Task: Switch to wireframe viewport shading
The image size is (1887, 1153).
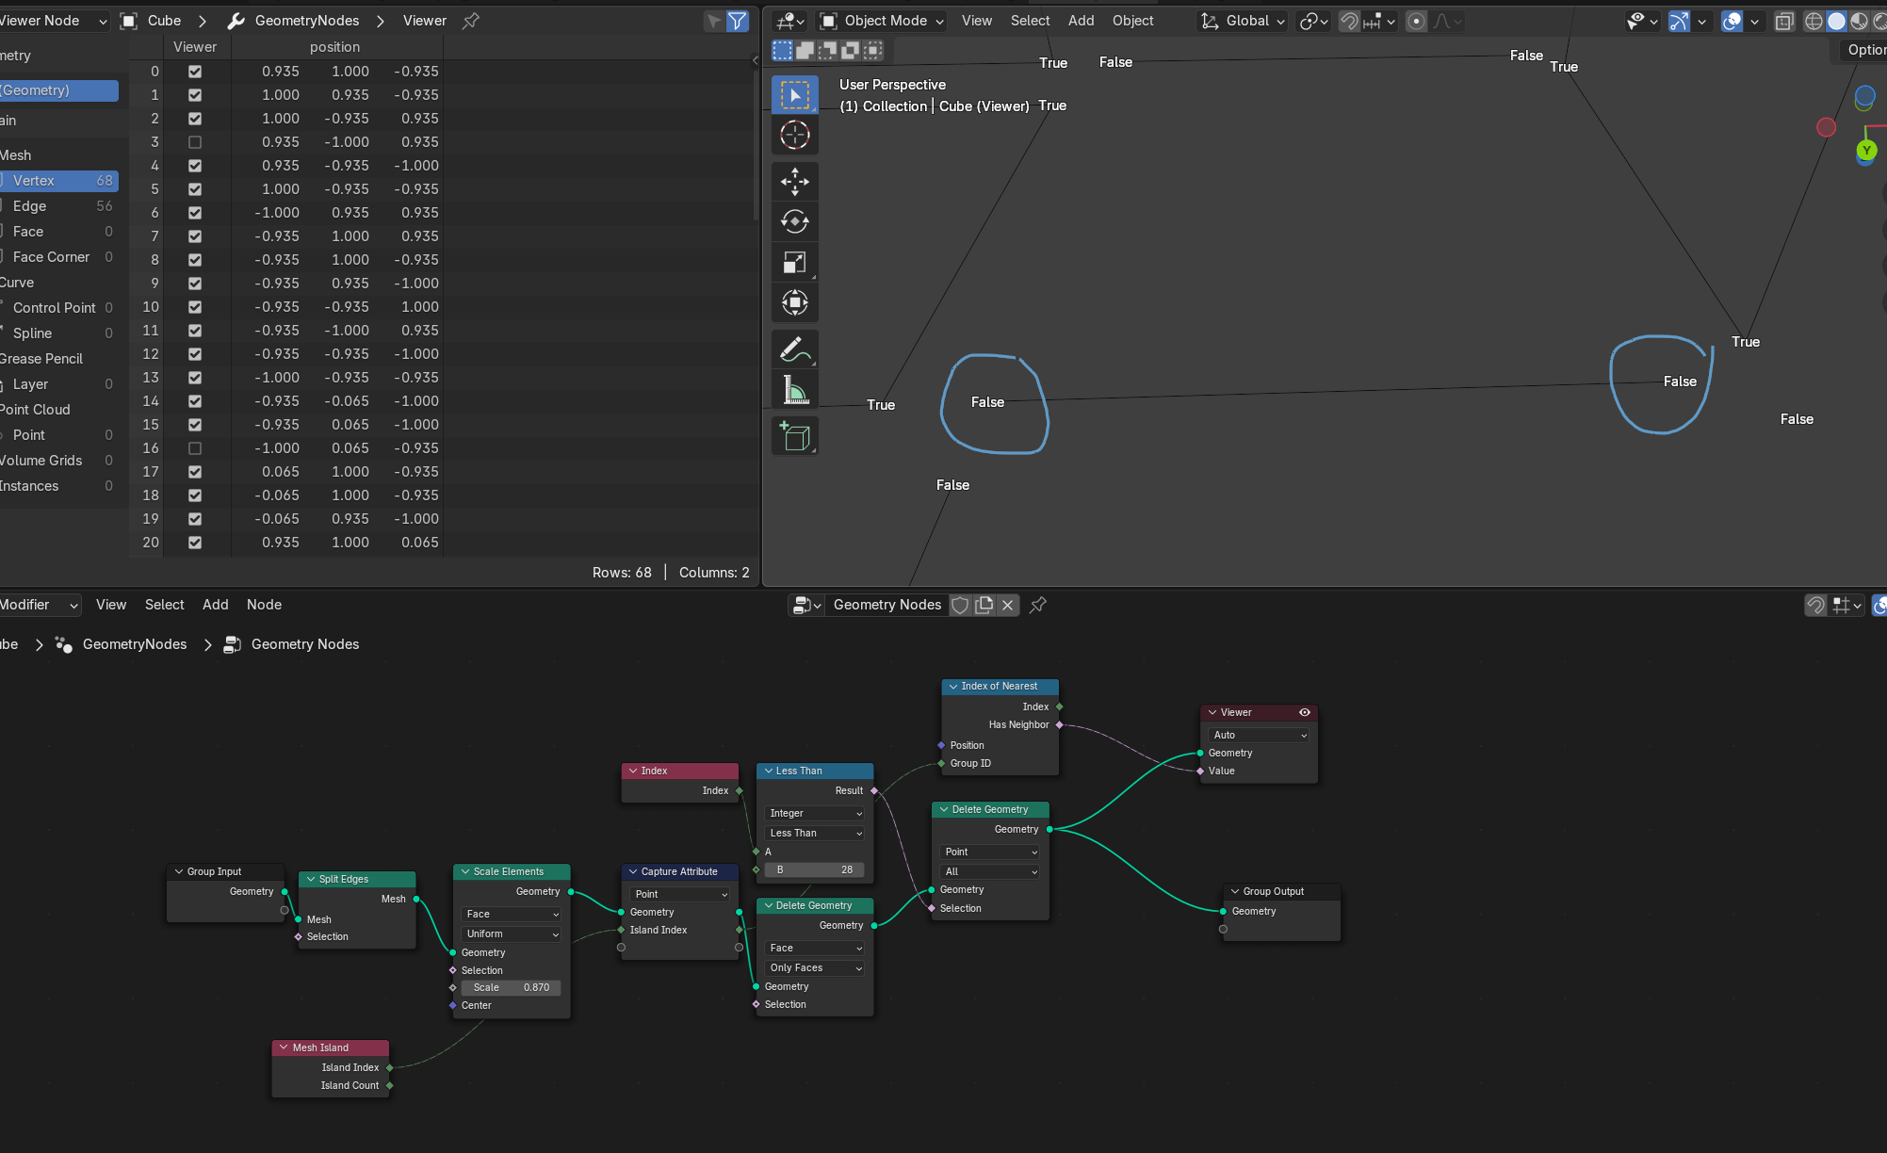Action: [x=1814, y=21]
